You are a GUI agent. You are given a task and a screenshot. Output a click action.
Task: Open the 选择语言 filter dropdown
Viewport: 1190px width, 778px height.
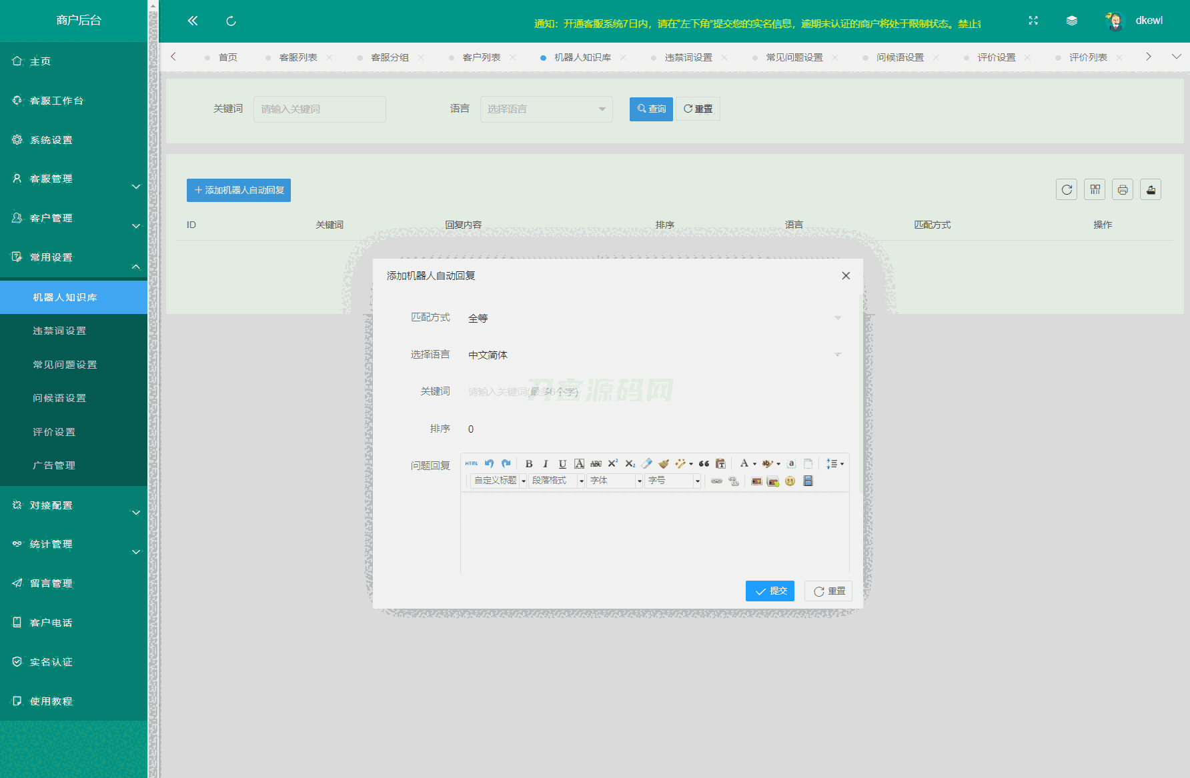pos(546,109)
